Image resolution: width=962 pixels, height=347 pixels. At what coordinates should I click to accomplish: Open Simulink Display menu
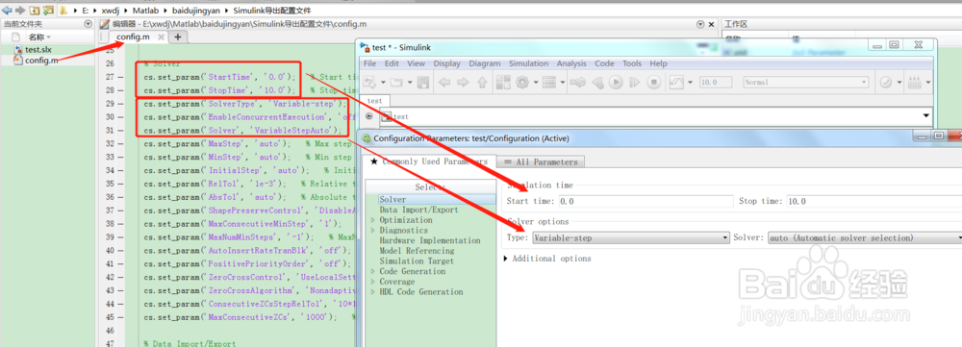[446, 63]
